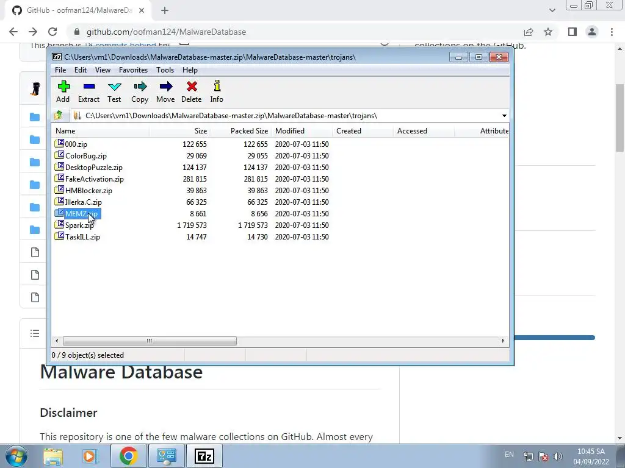Open the View menu in 7-Zip
The height and width of the screenshot is (468, 625).
(103, 70)
